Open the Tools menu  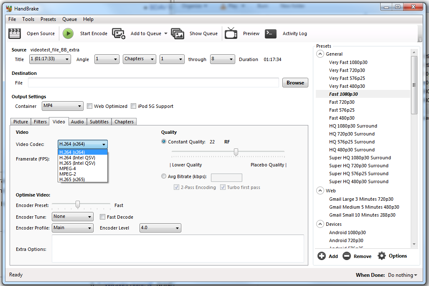(x=28, y=19)
